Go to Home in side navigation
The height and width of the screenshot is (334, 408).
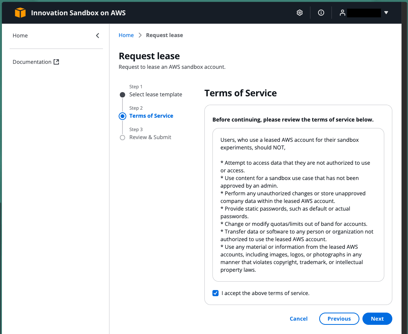(20, 36)
